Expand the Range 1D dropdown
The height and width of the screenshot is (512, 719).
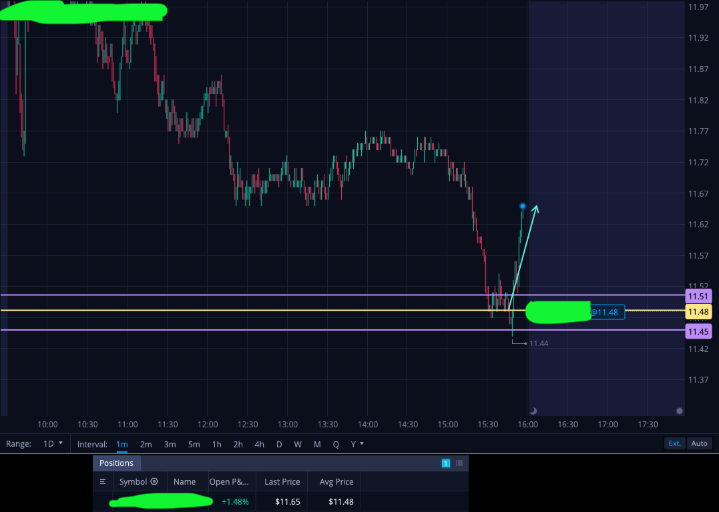pyautogui.click(x=53, y=444)
